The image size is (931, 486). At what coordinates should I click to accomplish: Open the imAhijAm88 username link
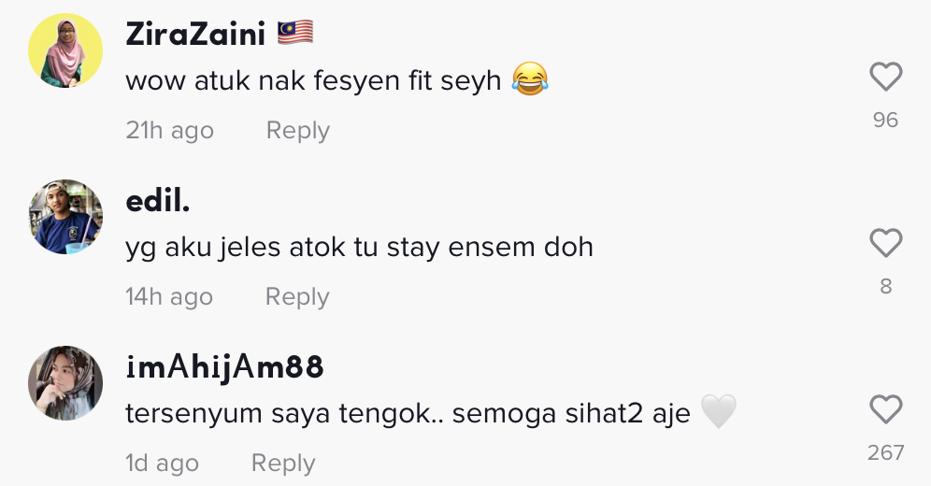click(x=224, y=367)
